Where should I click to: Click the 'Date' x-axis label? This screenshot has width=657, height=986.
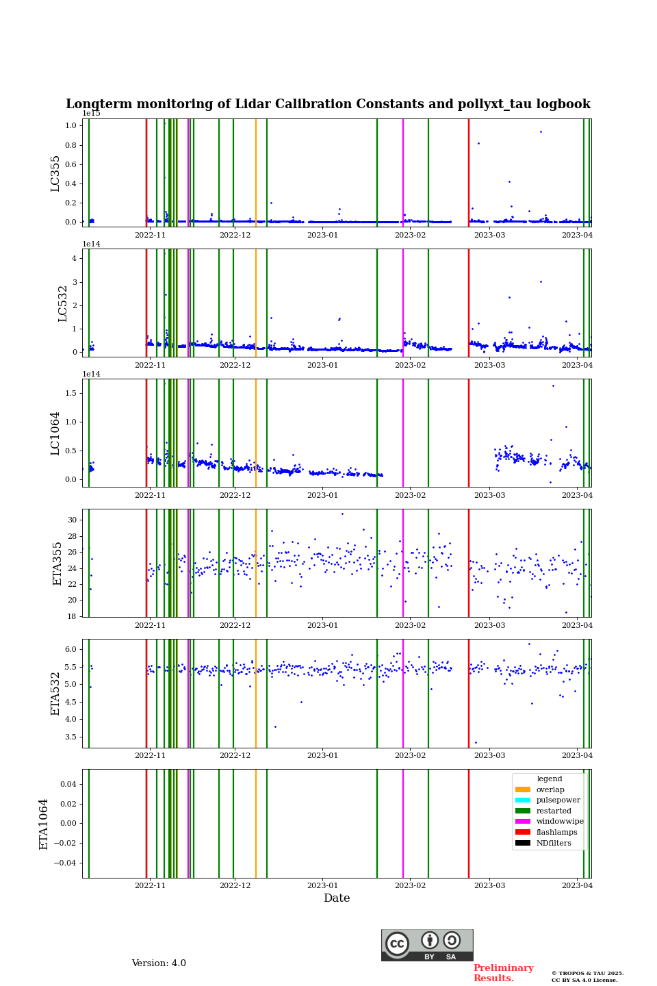click(337, 898)
